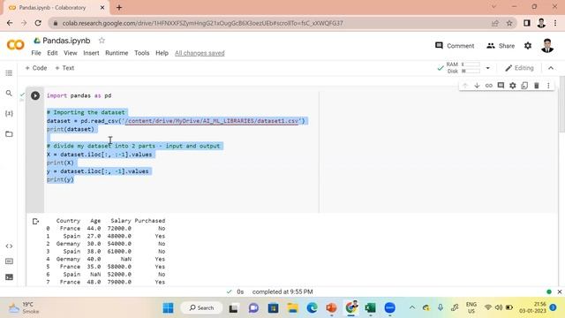
Task: Open the command palette icon in sidebar
Action: 9,261
